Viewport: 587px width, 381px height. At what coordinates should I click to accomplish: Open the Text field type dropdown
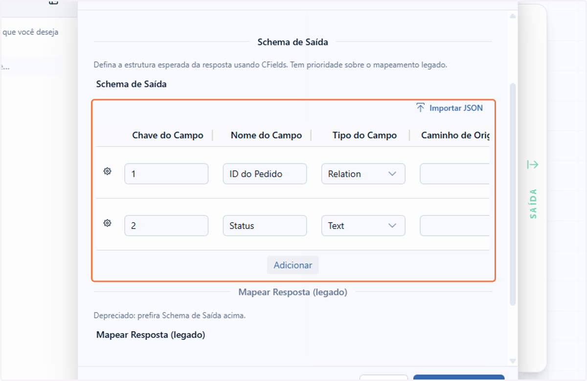point(363,225)
